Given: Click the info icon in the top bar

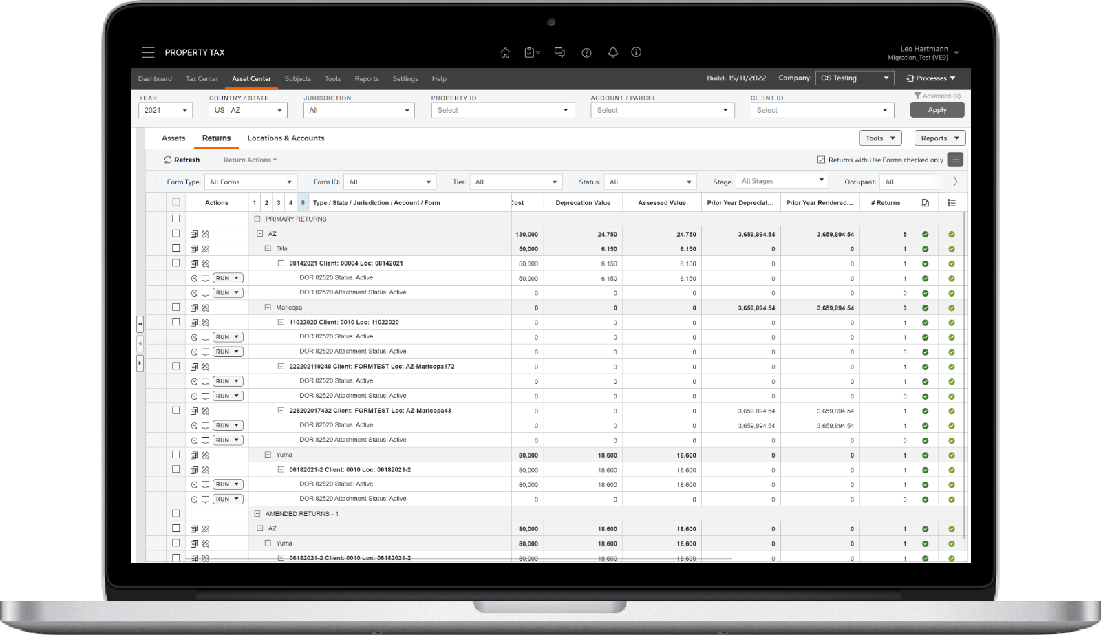Looking at the screenshot, I should (x=637, y=52).
